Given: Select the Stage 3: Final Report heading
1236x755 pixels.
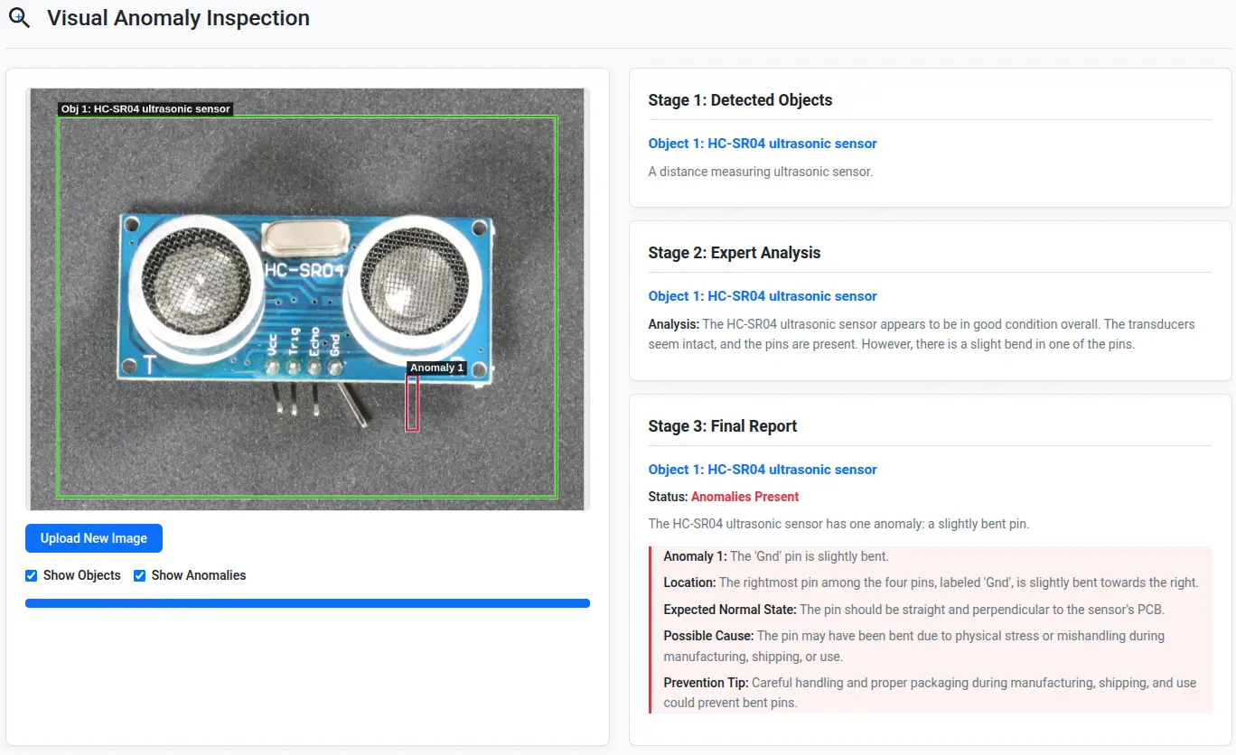Looking at the screenshot, I should [x=722, y=426].
